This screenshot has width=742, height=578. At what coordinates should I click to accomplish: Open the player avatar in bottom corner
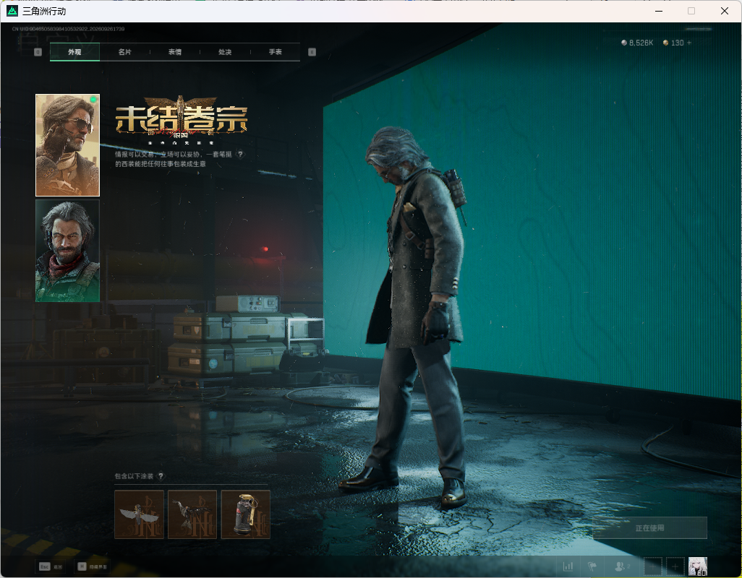point(698,566)
